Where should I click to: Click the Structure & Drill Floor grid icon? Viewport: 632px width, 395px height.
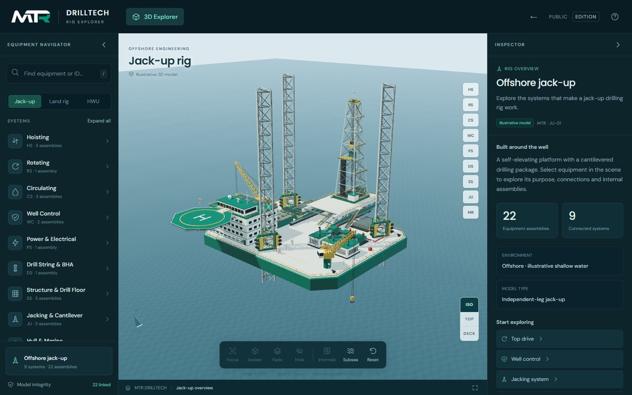pos(15,293)
